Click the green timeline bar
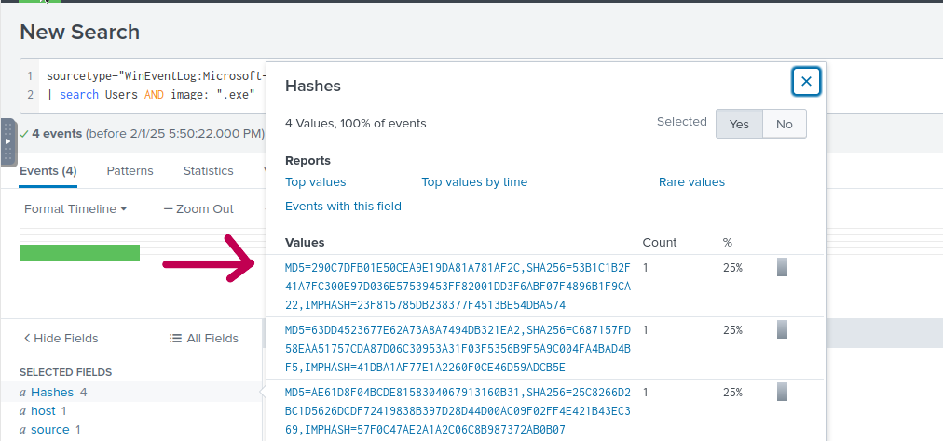This screenshot has height=441, width=943. tap(79, 252)
